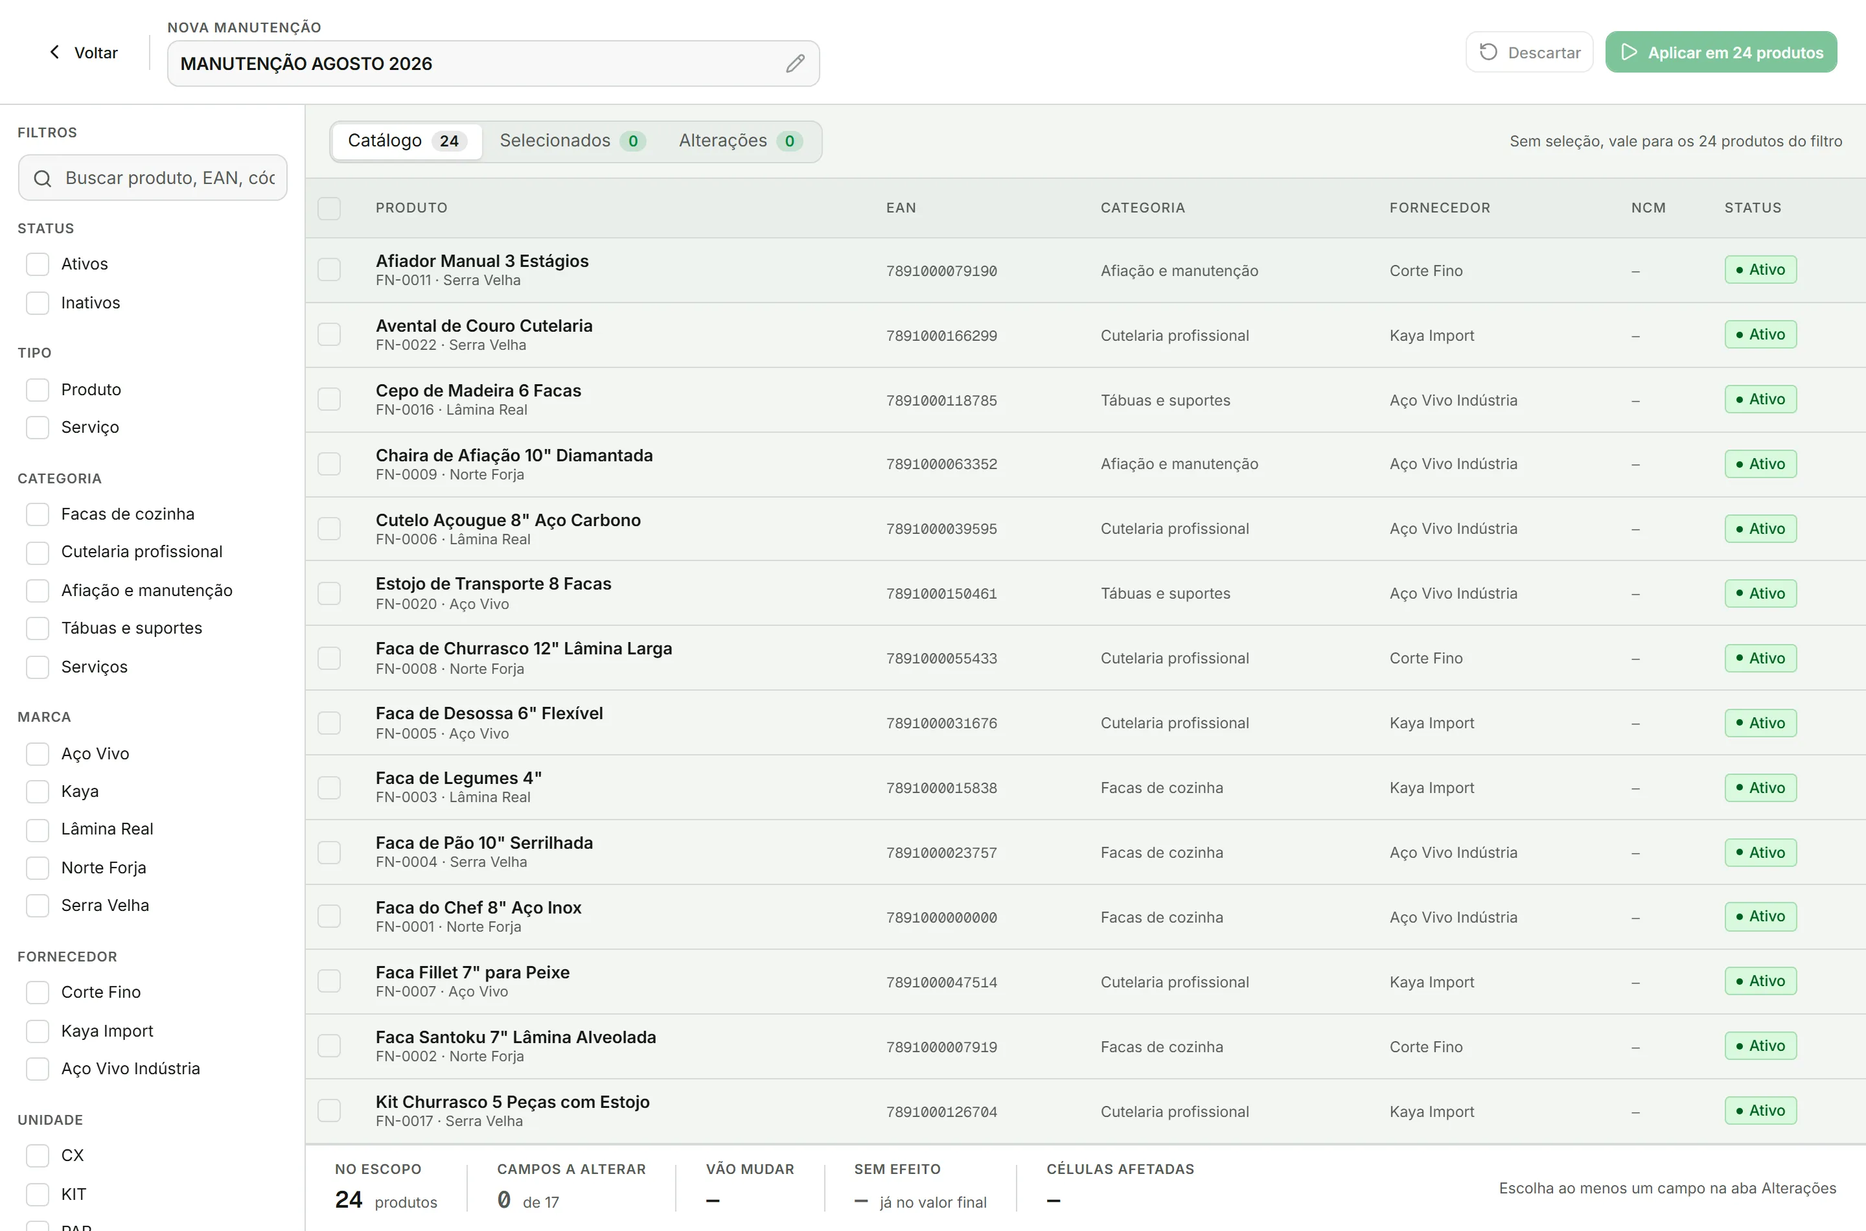Focus the Buscar produto search field
This screenshot has height=1231, width=1866.
point(152,178)
